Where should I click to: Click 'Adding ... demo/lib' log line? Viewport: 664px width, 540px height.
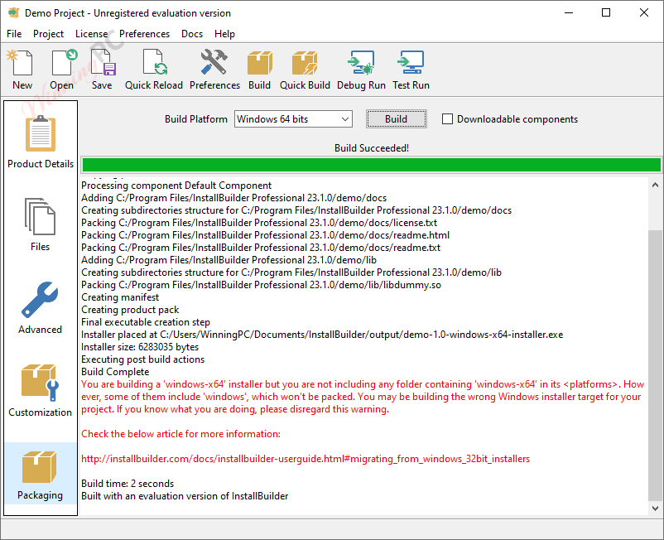[x=229, y=260]
